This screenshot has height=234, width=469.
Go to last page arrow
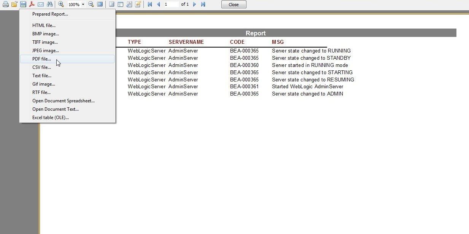[x=203, y=5]
